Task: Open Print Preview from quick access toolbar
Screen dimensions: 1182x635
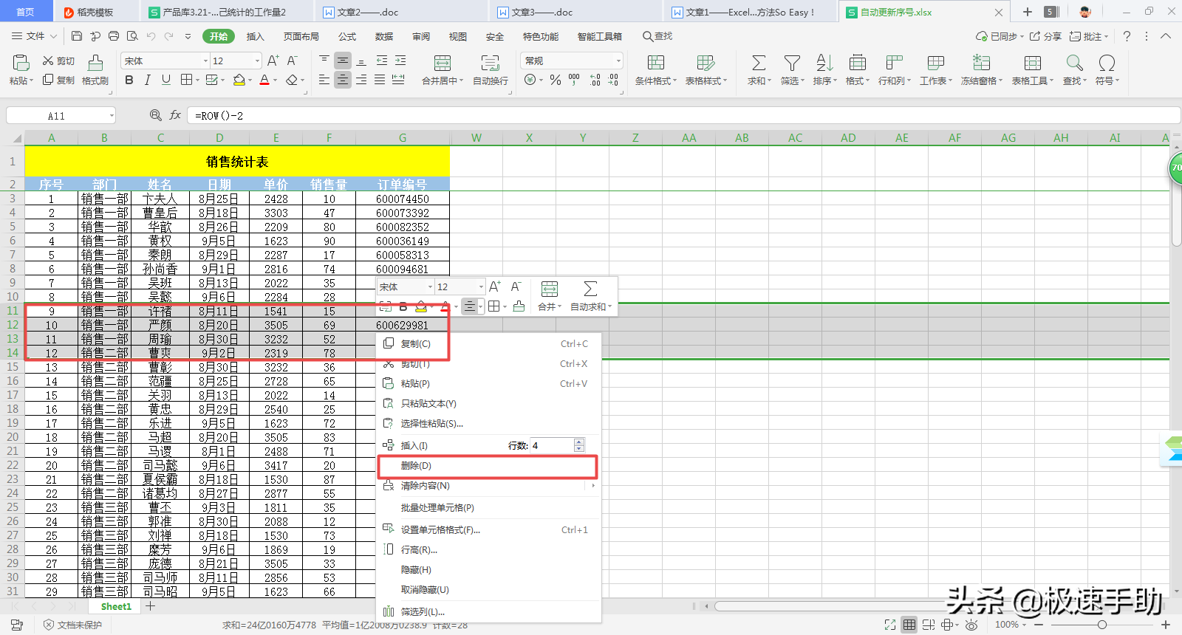Action: 132,36
